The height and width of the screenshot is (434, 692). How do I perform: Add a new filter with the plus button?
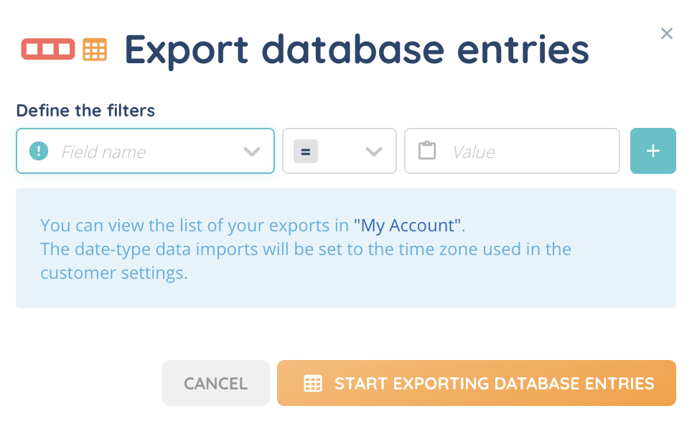pos(653,151)
